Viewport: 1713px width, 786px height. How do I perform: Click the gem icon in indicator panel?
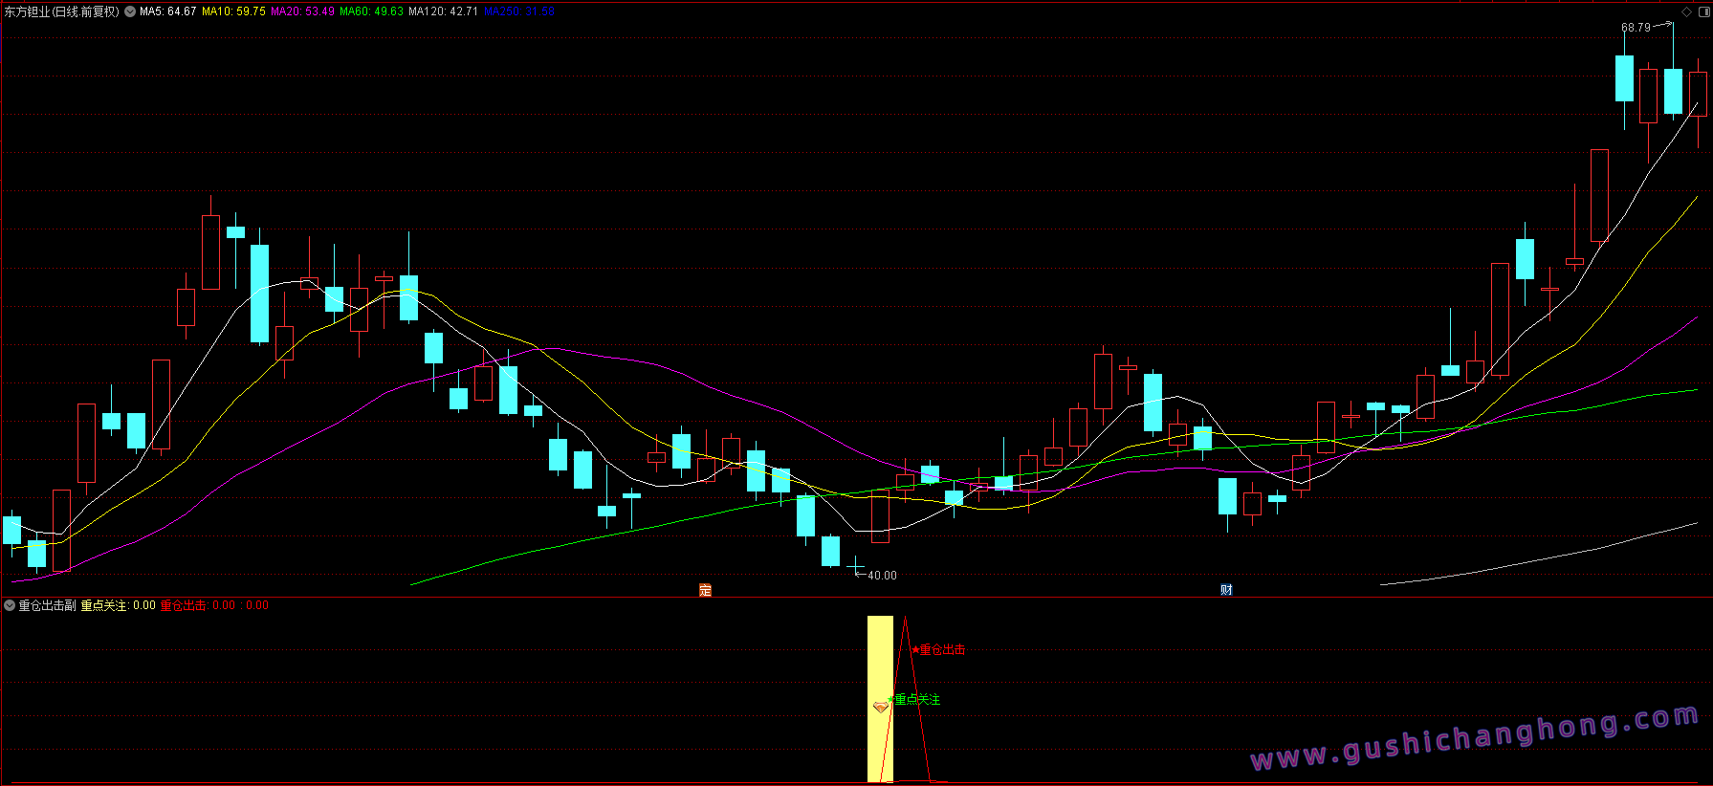(881, 708)
